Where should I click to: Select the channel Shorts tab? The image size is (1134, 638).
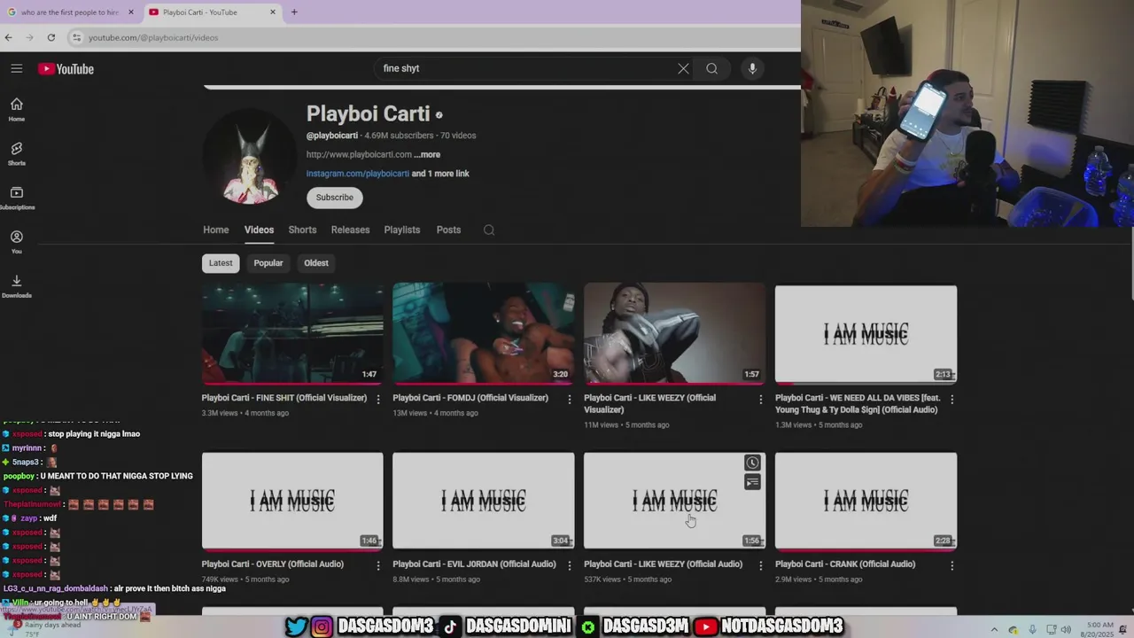point(302,230)
